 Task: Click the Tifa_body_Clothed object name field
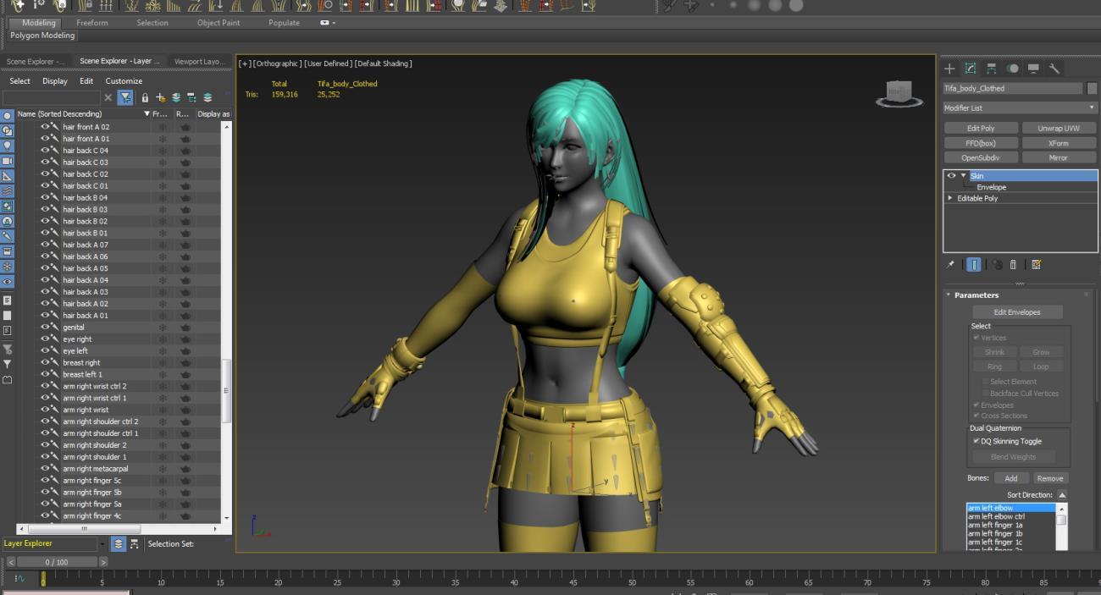point(1013,88)
